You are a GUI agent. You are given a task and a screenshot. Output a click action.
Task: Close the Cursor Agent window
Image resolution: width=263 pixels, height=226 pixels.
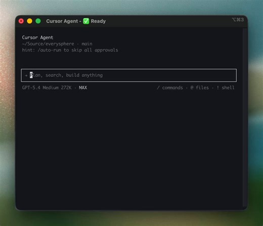21,21
